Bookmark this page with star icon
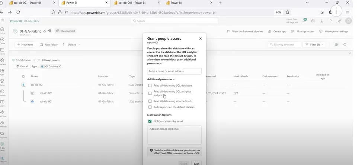The image size is (362, 165). 287,12
